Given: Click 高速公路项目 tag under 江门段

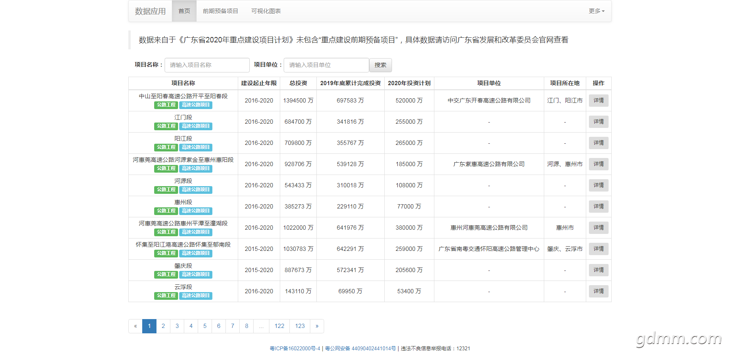Looking at the screenshot, I should [196, 126].
